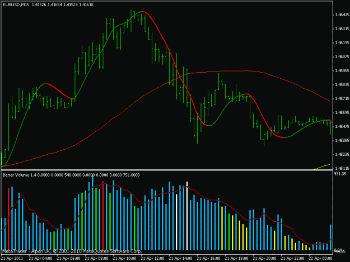Image resolution: width=350 pixels, height=262 pixels.
Task: Click the 21 Apr 20:00 time label
Action: tap(264, 259)
